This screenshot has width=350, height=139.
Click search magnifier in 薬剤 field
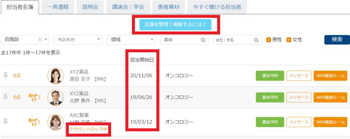[203, 40]
